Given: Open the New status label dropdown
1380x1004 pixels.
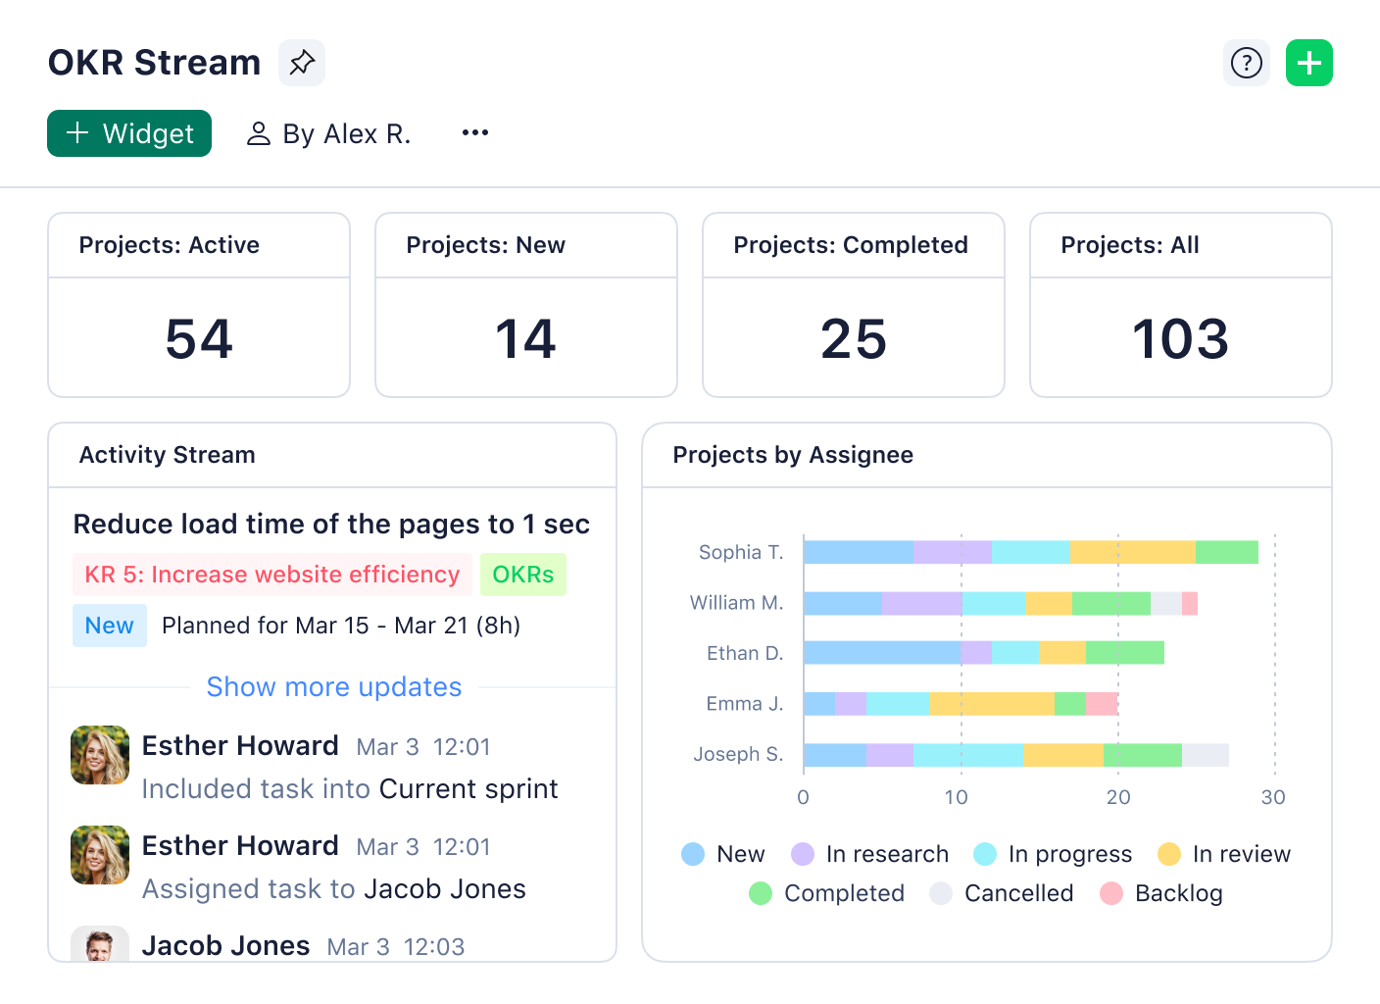Looking at the screenshot, I should 109,626.
